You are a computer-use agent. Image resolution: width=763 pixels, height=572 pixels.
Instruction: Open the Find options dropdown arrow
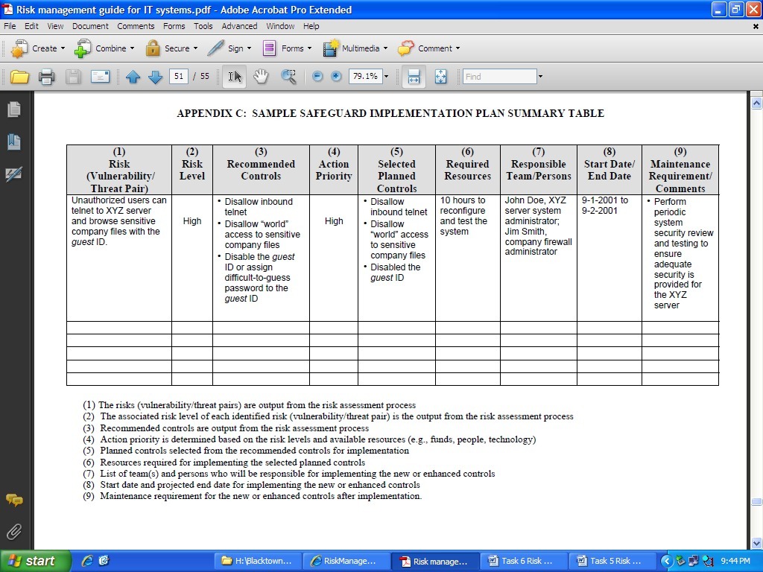click(x=540, y=77)
